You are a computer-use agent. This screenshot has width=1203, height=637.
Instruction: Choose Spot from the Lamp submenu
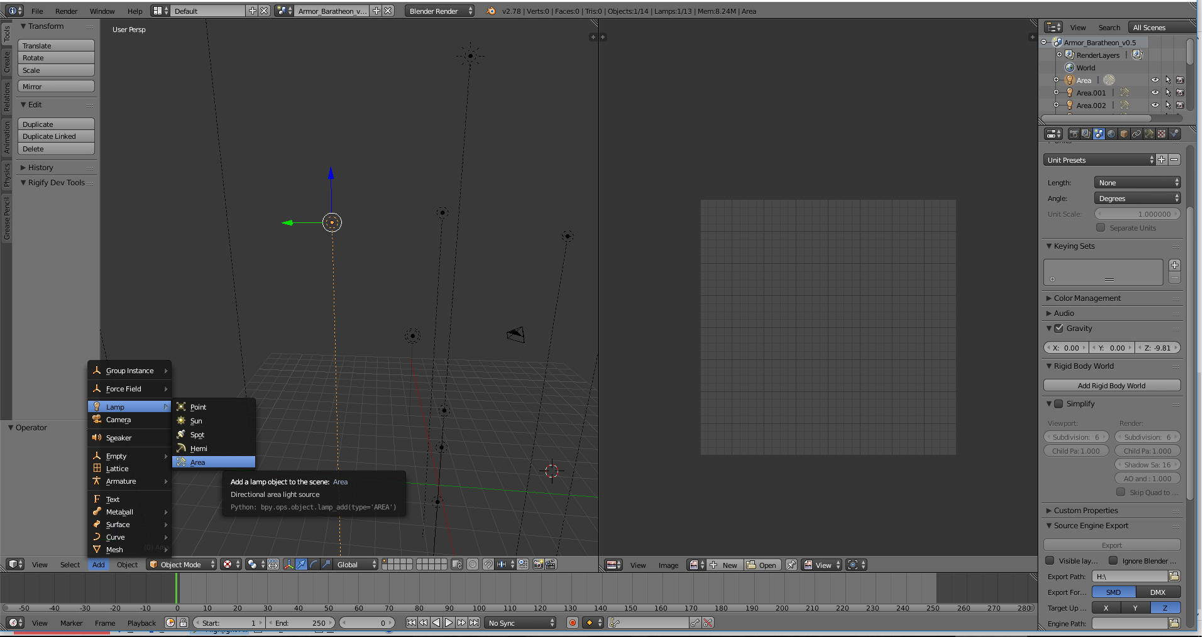[214, 434]
